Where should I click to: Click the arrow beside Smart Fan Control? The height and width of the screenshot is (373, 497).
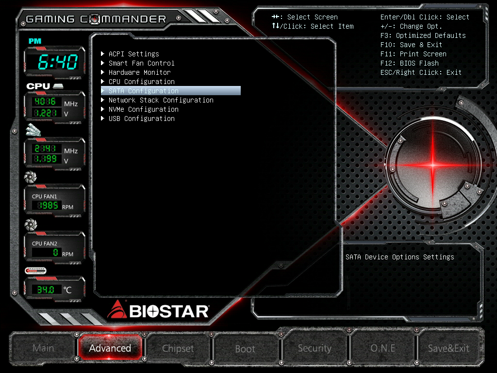pyautogui.click(x=103, y=63)
